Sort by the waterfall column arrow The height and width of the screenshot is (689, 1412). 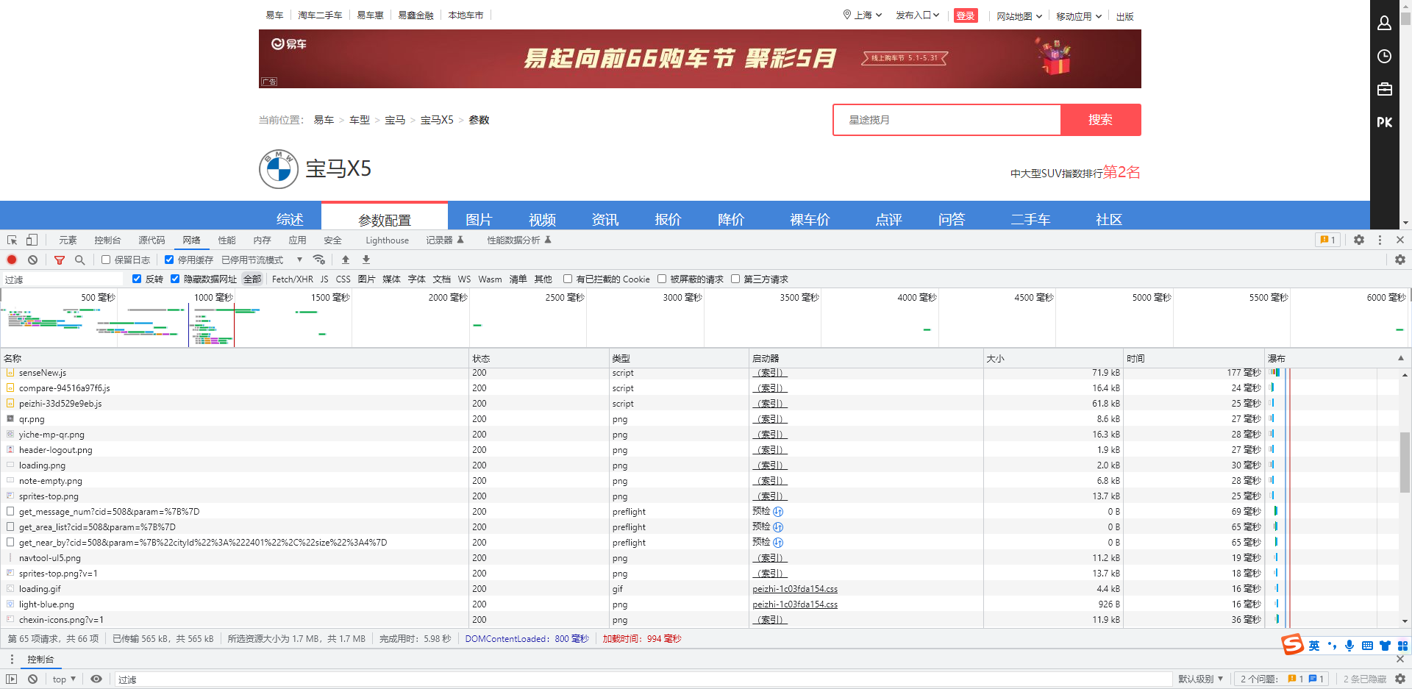[x=1401, y=358]
